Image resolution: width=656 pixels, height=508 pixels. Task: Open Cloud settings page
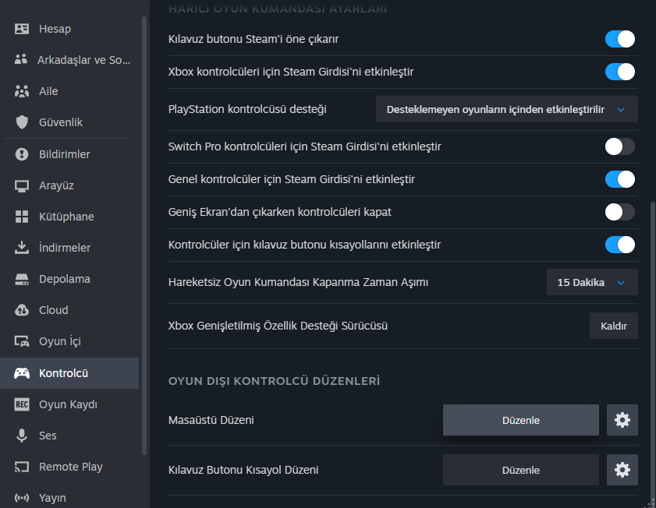69,310
